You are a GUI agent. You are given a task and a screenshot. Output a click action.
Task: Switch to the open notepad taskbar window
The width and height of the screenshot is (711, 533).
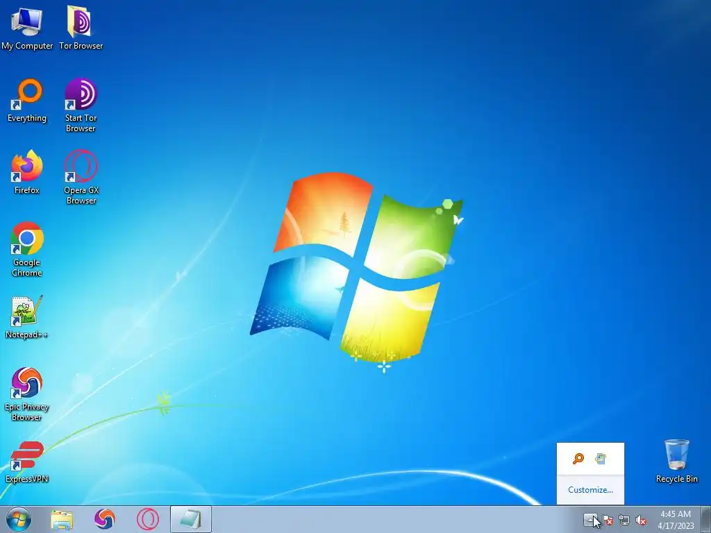[x=191, y=519]
